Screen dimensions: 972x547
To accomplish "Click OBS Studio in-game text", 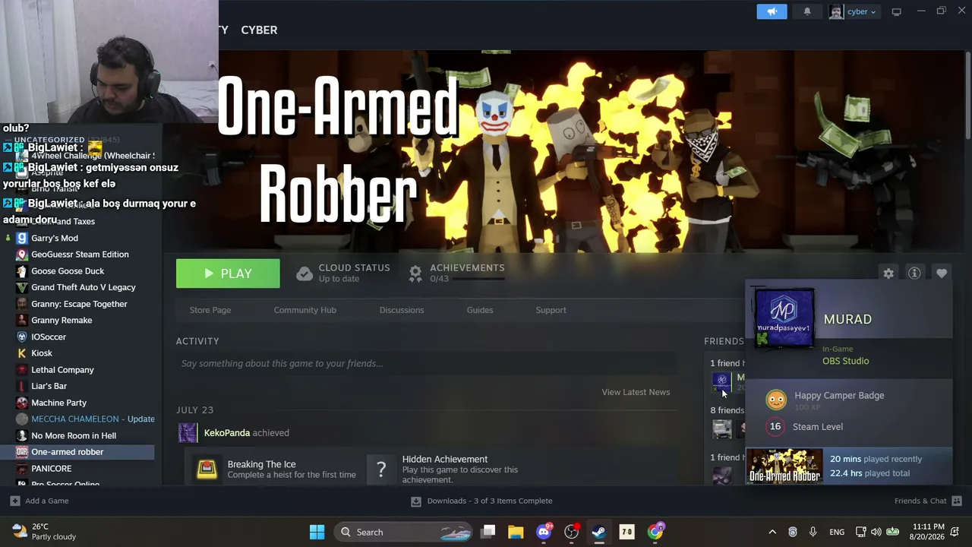I will [845, 361].
